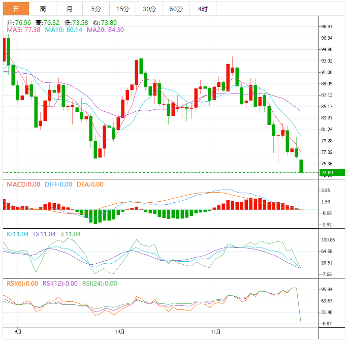350x343 pixels.
Task: Click the MA10: 80.14 indicator label
Action: tap(64, 30)
